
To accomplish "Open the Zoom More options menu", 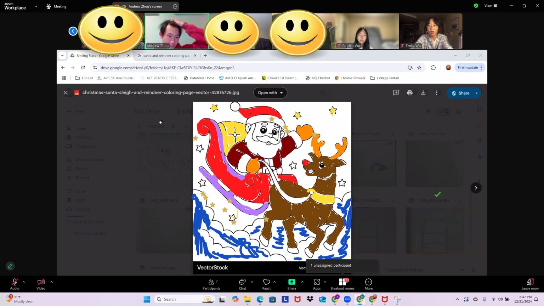I will [368, 284].
